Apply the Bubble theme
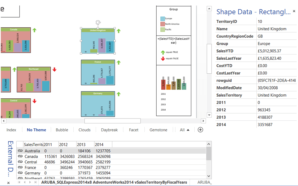The image size is (298, 186). tap(62, 130)
